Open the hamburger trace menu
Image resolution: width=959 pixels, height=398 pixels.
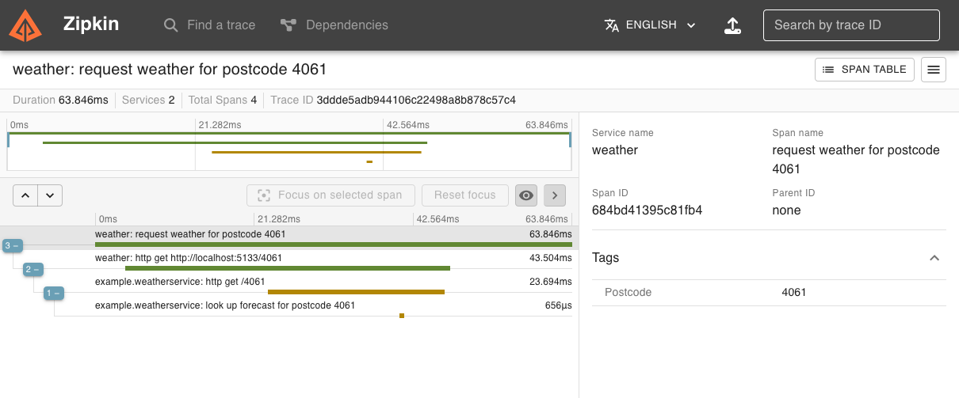click(934, 70)
